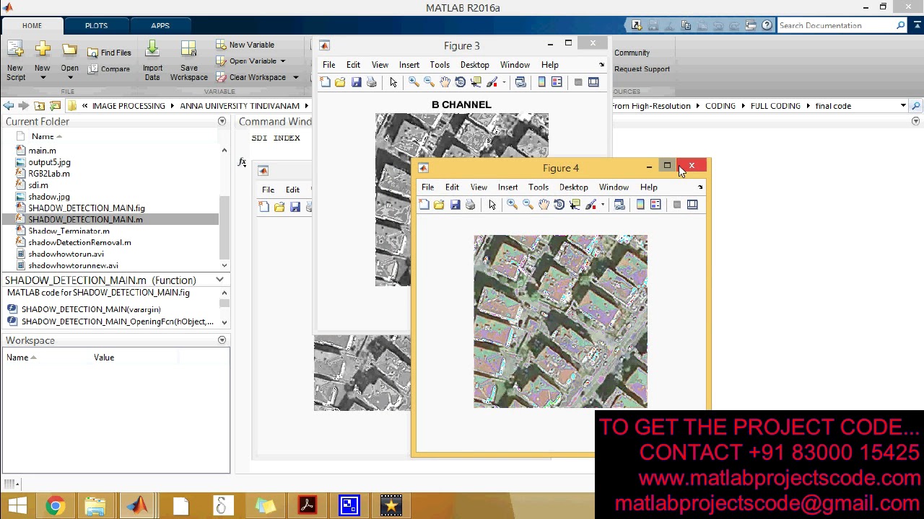
Task: Expand Open Variable dropdown
Action: (282, 61)
